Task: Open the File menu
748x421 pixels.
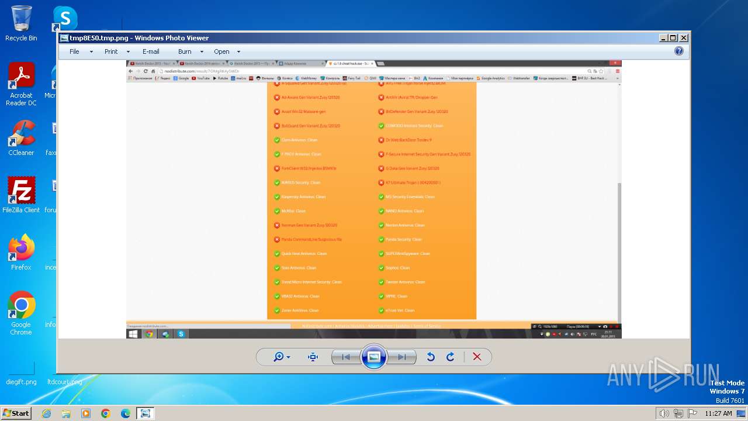Action: tap(74, 51)
